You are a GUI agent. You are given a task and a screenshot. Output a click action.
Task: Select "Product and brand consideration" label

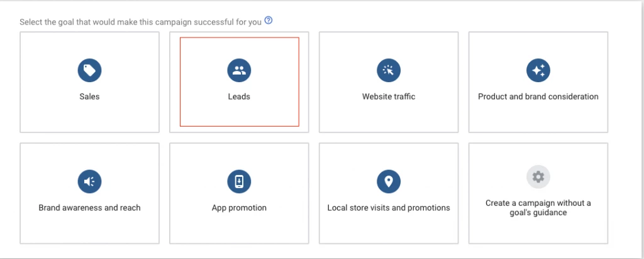click(x=538, y=97)
